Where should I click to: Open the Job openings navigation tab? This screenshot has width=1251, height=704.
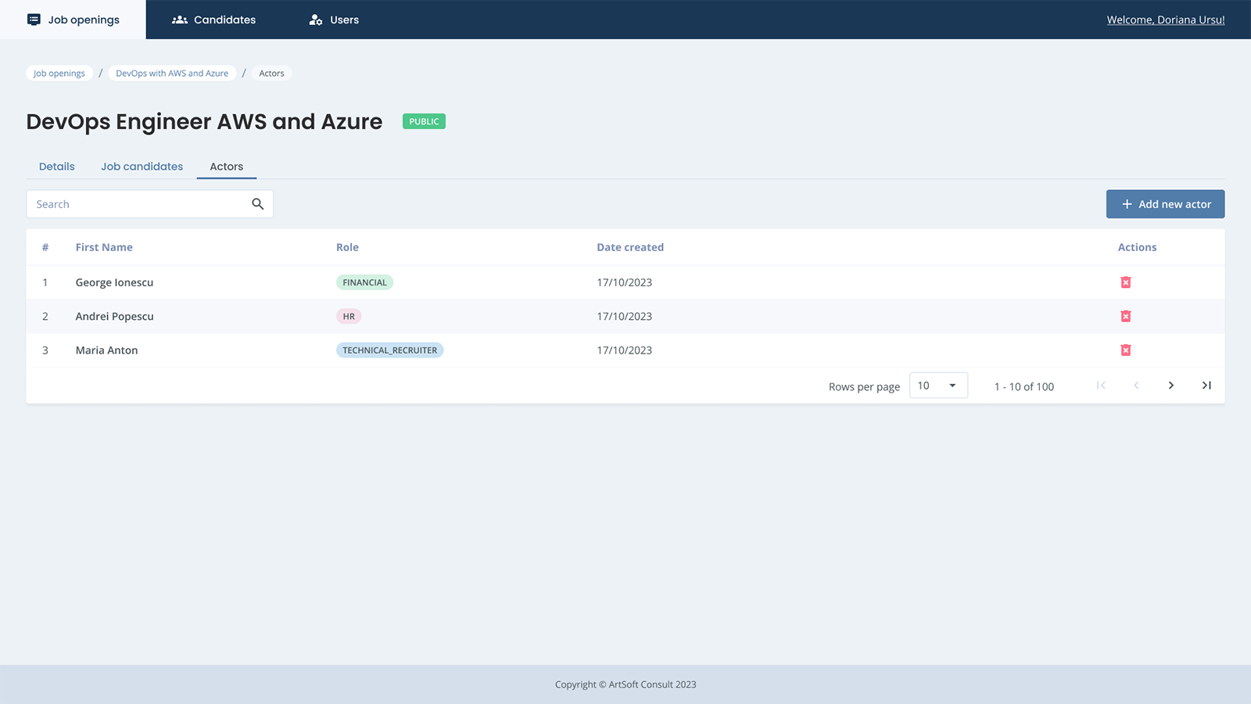(x=73, y=20)
